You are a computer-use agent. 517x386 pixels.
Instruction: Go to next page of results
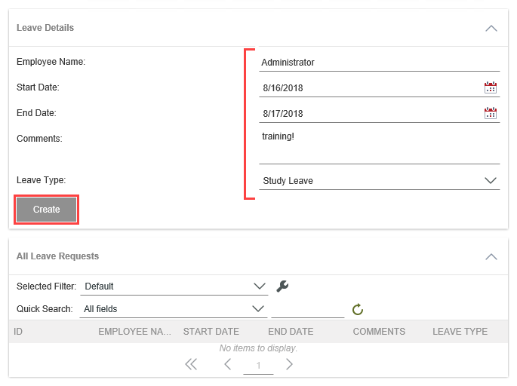[289, 364]
